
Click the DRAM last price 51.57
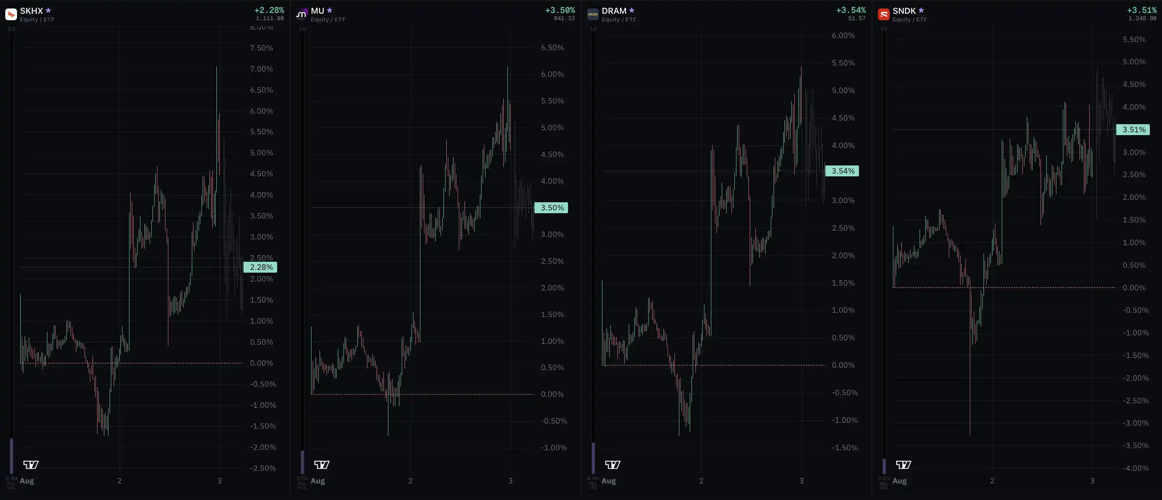coord(857,19)
